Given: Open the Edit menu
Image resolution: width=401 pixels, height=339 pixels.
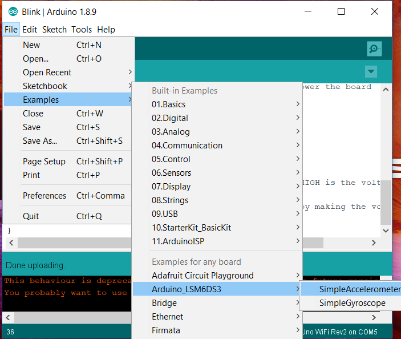Looking at the screenshot, I should [x=30, y=30].
